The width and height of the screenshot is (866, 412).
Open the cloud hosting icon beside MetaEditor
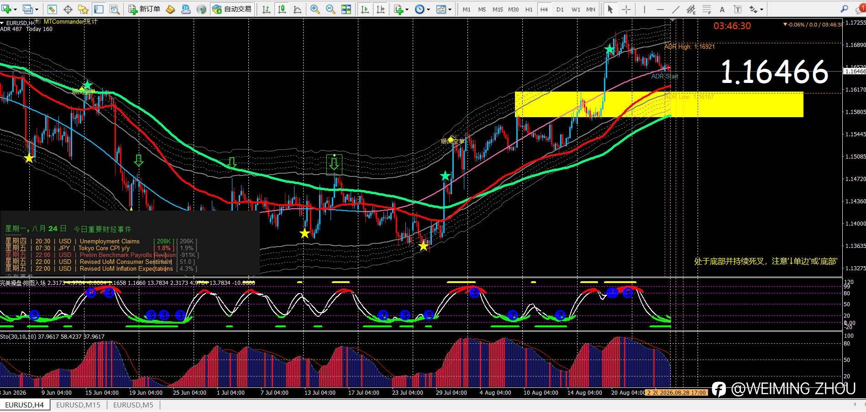186,9
